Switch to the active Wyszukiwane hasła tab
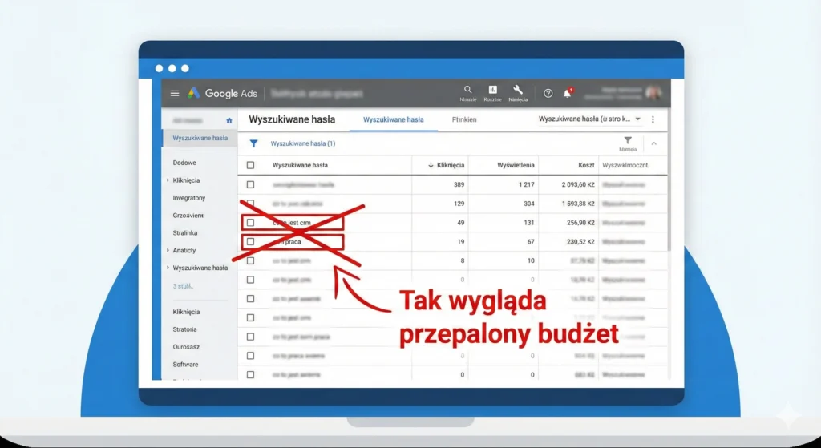The image size is (821, 448). coord(393,119)
